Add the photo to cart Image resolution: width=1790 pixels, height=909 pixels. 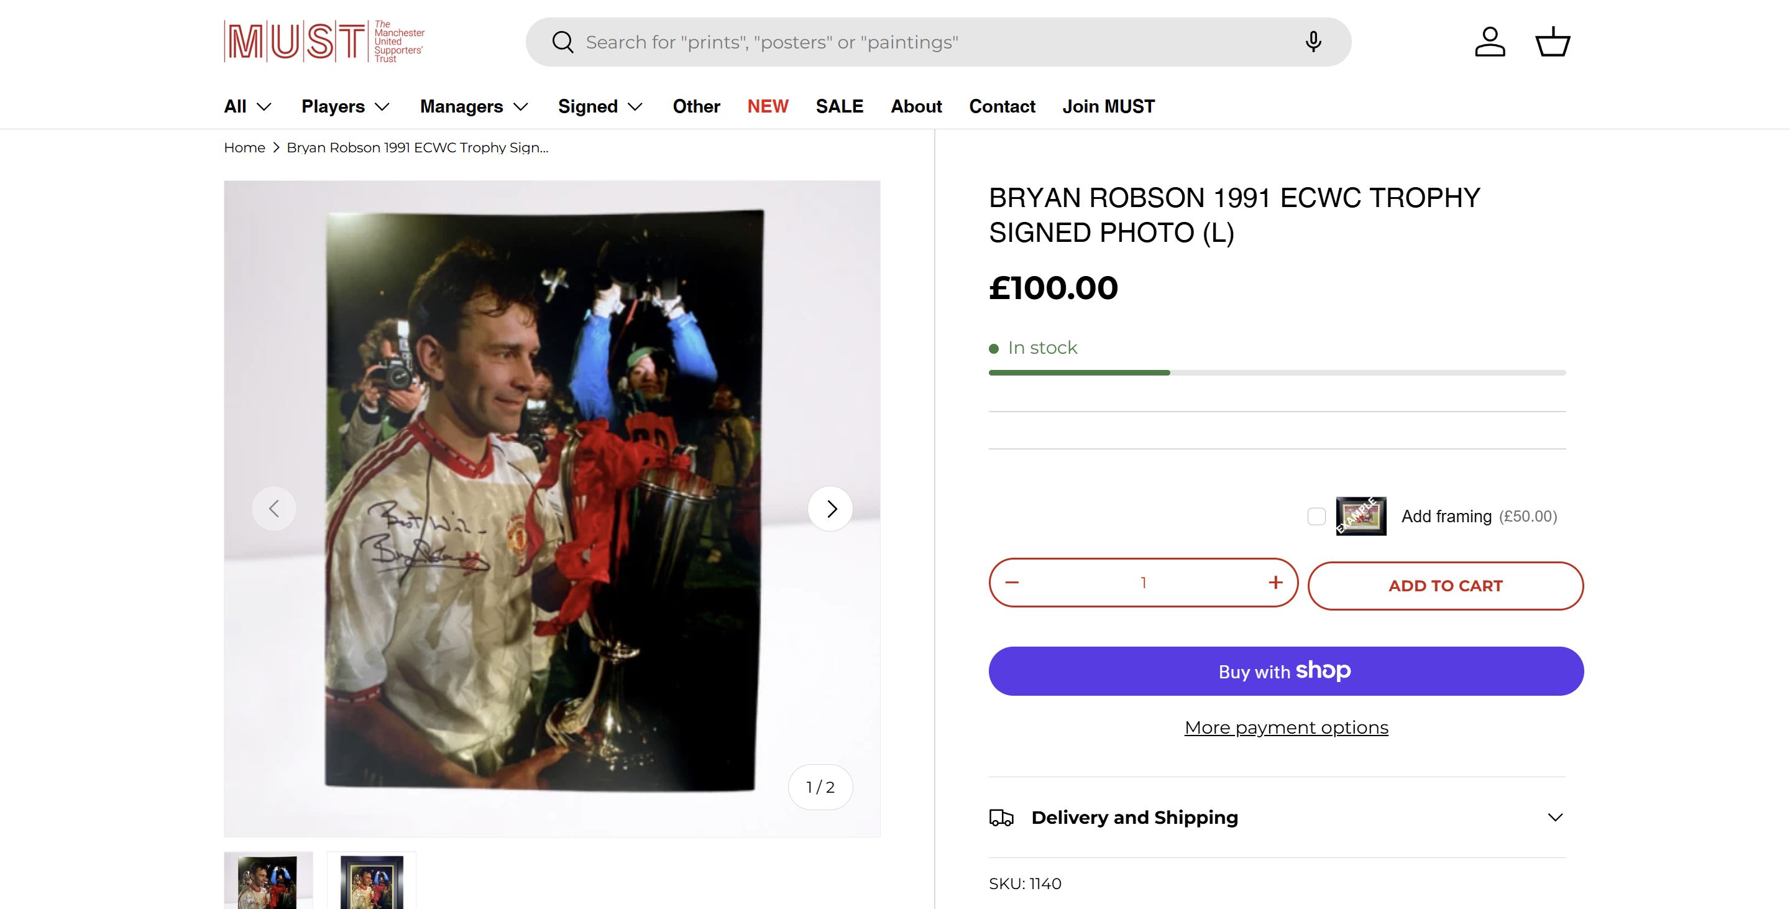click(1445, 586)
